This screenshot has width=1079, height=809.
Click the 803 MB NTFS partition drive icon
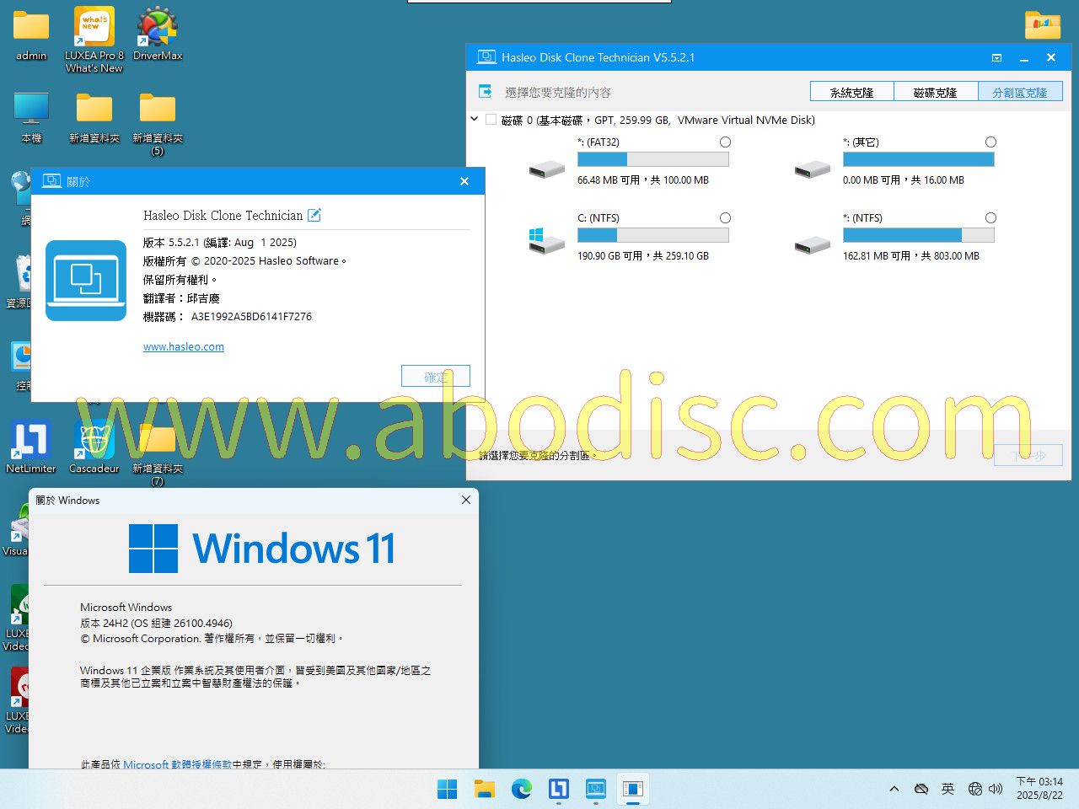tap(813, 245)
